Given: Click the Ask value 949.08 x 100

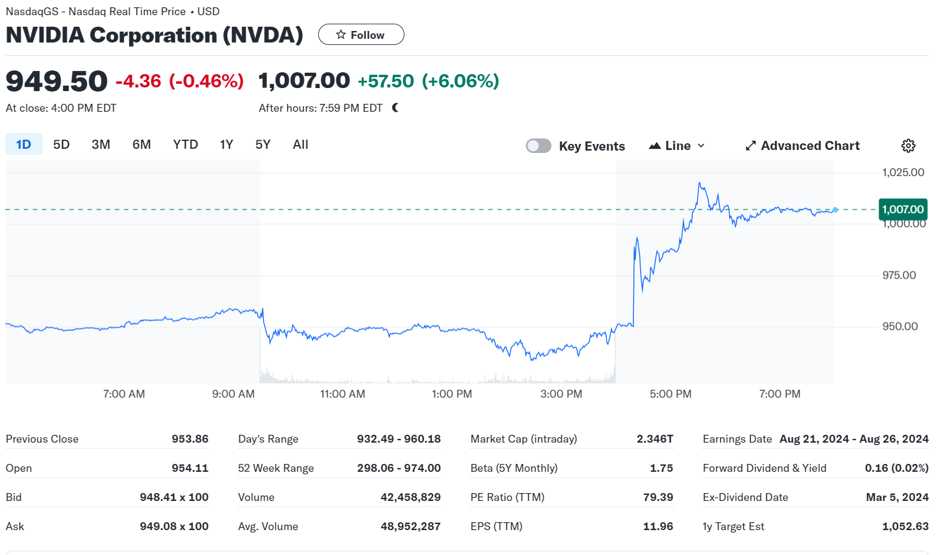Looking at the screenshot, I should [x=174, y=526].
